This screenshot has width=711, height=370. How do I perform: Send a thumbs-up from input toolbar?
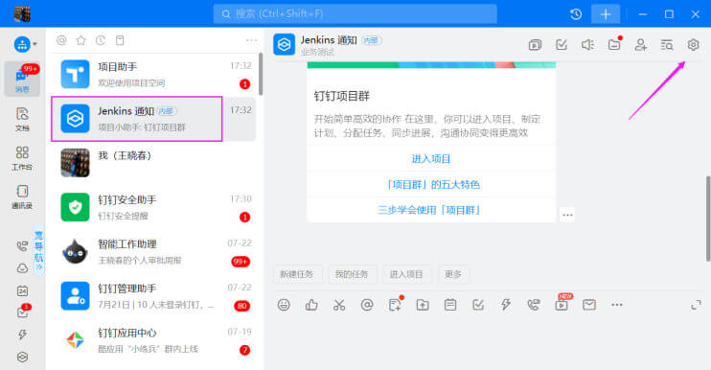coord(311,305)
